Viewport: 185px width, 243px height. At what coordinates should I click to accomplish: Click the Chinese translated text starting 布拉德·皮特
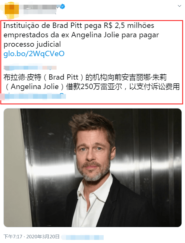coord(92,82)
